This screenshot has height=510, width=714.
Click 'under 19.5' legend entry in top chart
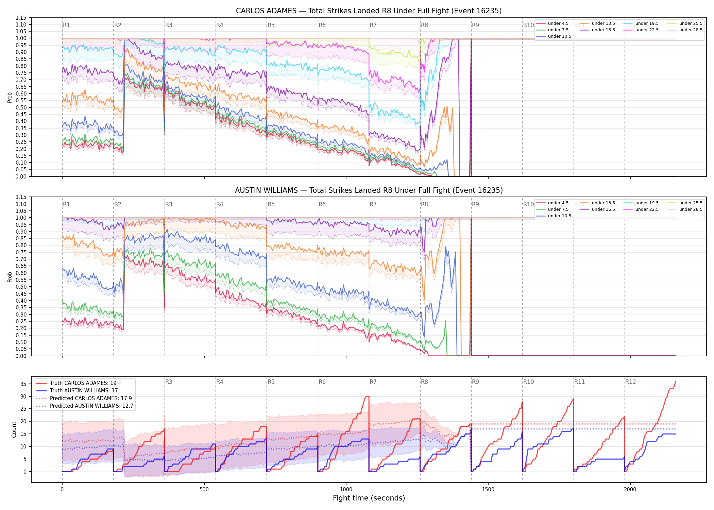tap(641, 23)
